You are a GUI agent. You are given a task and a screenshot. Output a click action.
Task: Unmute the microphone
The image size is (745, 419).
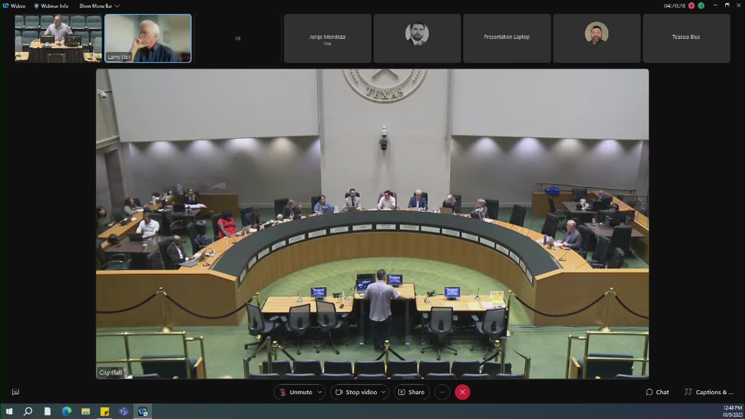click(x=296, y=392)
